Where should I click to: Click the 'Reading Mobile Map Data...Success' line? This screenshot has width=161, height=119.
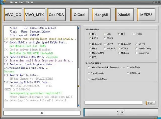pyautogui.click(x=31, y=57)
